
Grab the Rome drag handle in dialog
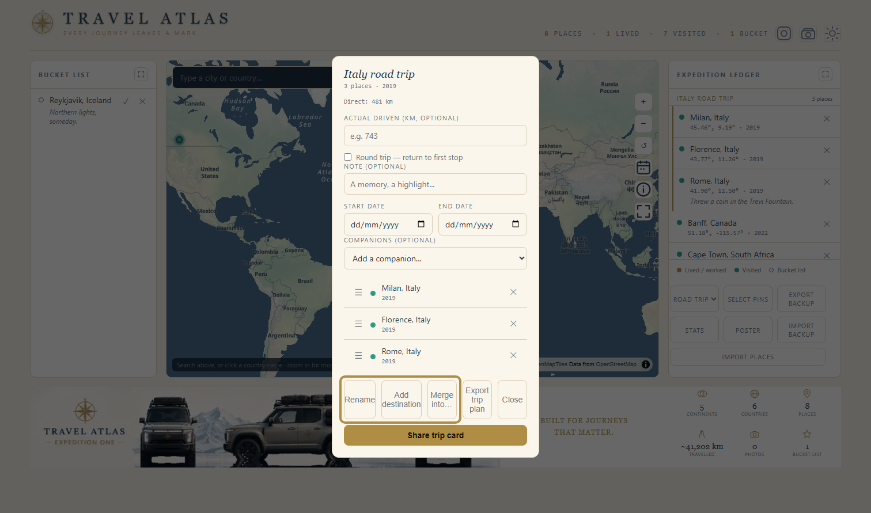[x=358, y=355]
